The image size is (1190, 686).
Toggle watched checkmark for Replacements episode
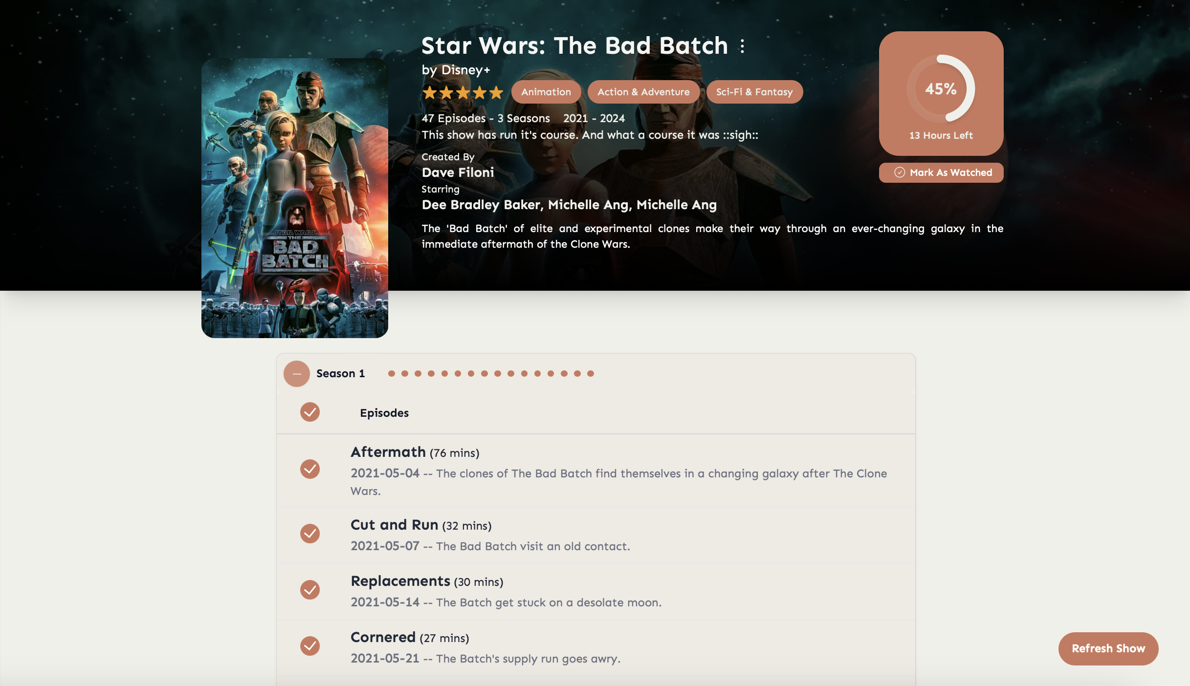click(x=310, y=590)
